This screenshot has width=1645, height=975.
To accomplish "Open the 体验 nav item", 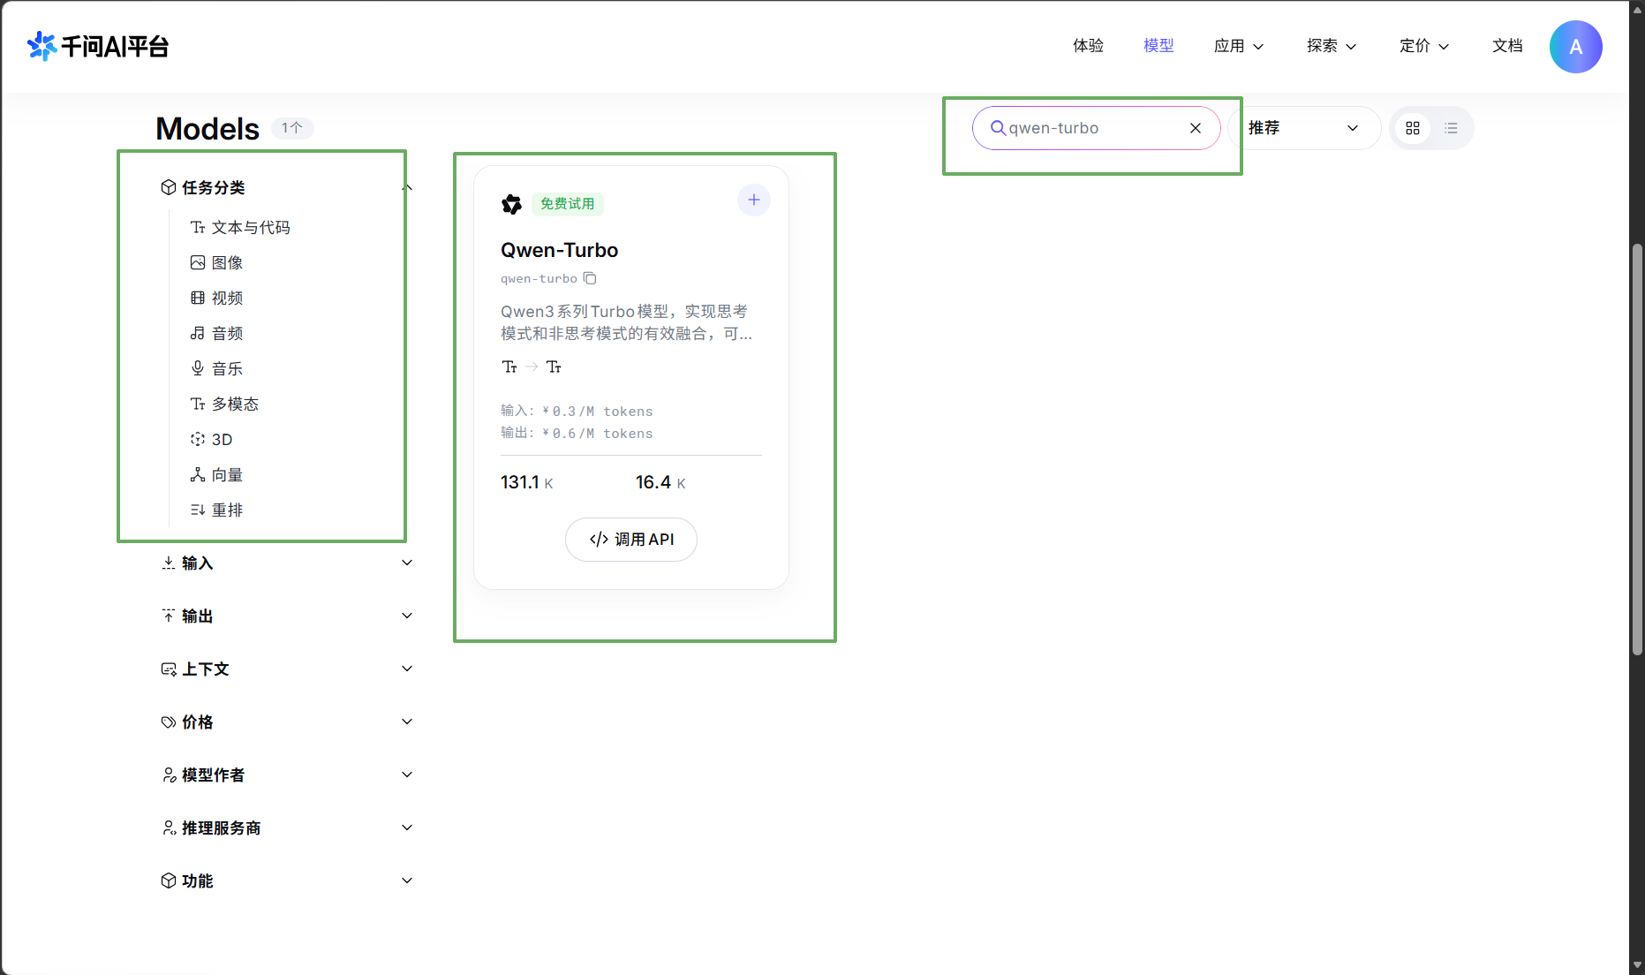I will [1088, 46].
